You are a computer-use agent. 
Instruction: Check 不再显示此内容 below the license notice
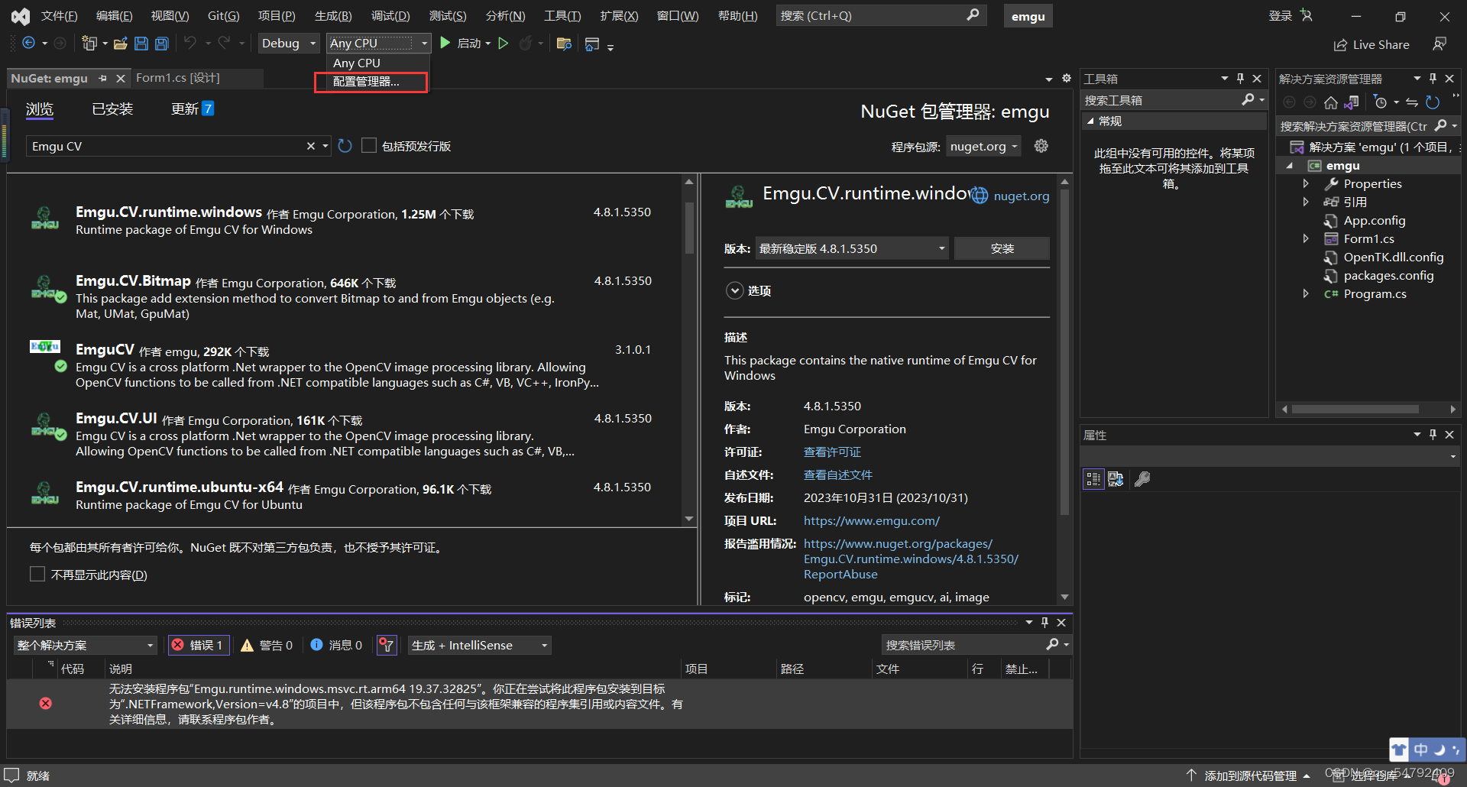pyautogui.click(x=37, y=574)
